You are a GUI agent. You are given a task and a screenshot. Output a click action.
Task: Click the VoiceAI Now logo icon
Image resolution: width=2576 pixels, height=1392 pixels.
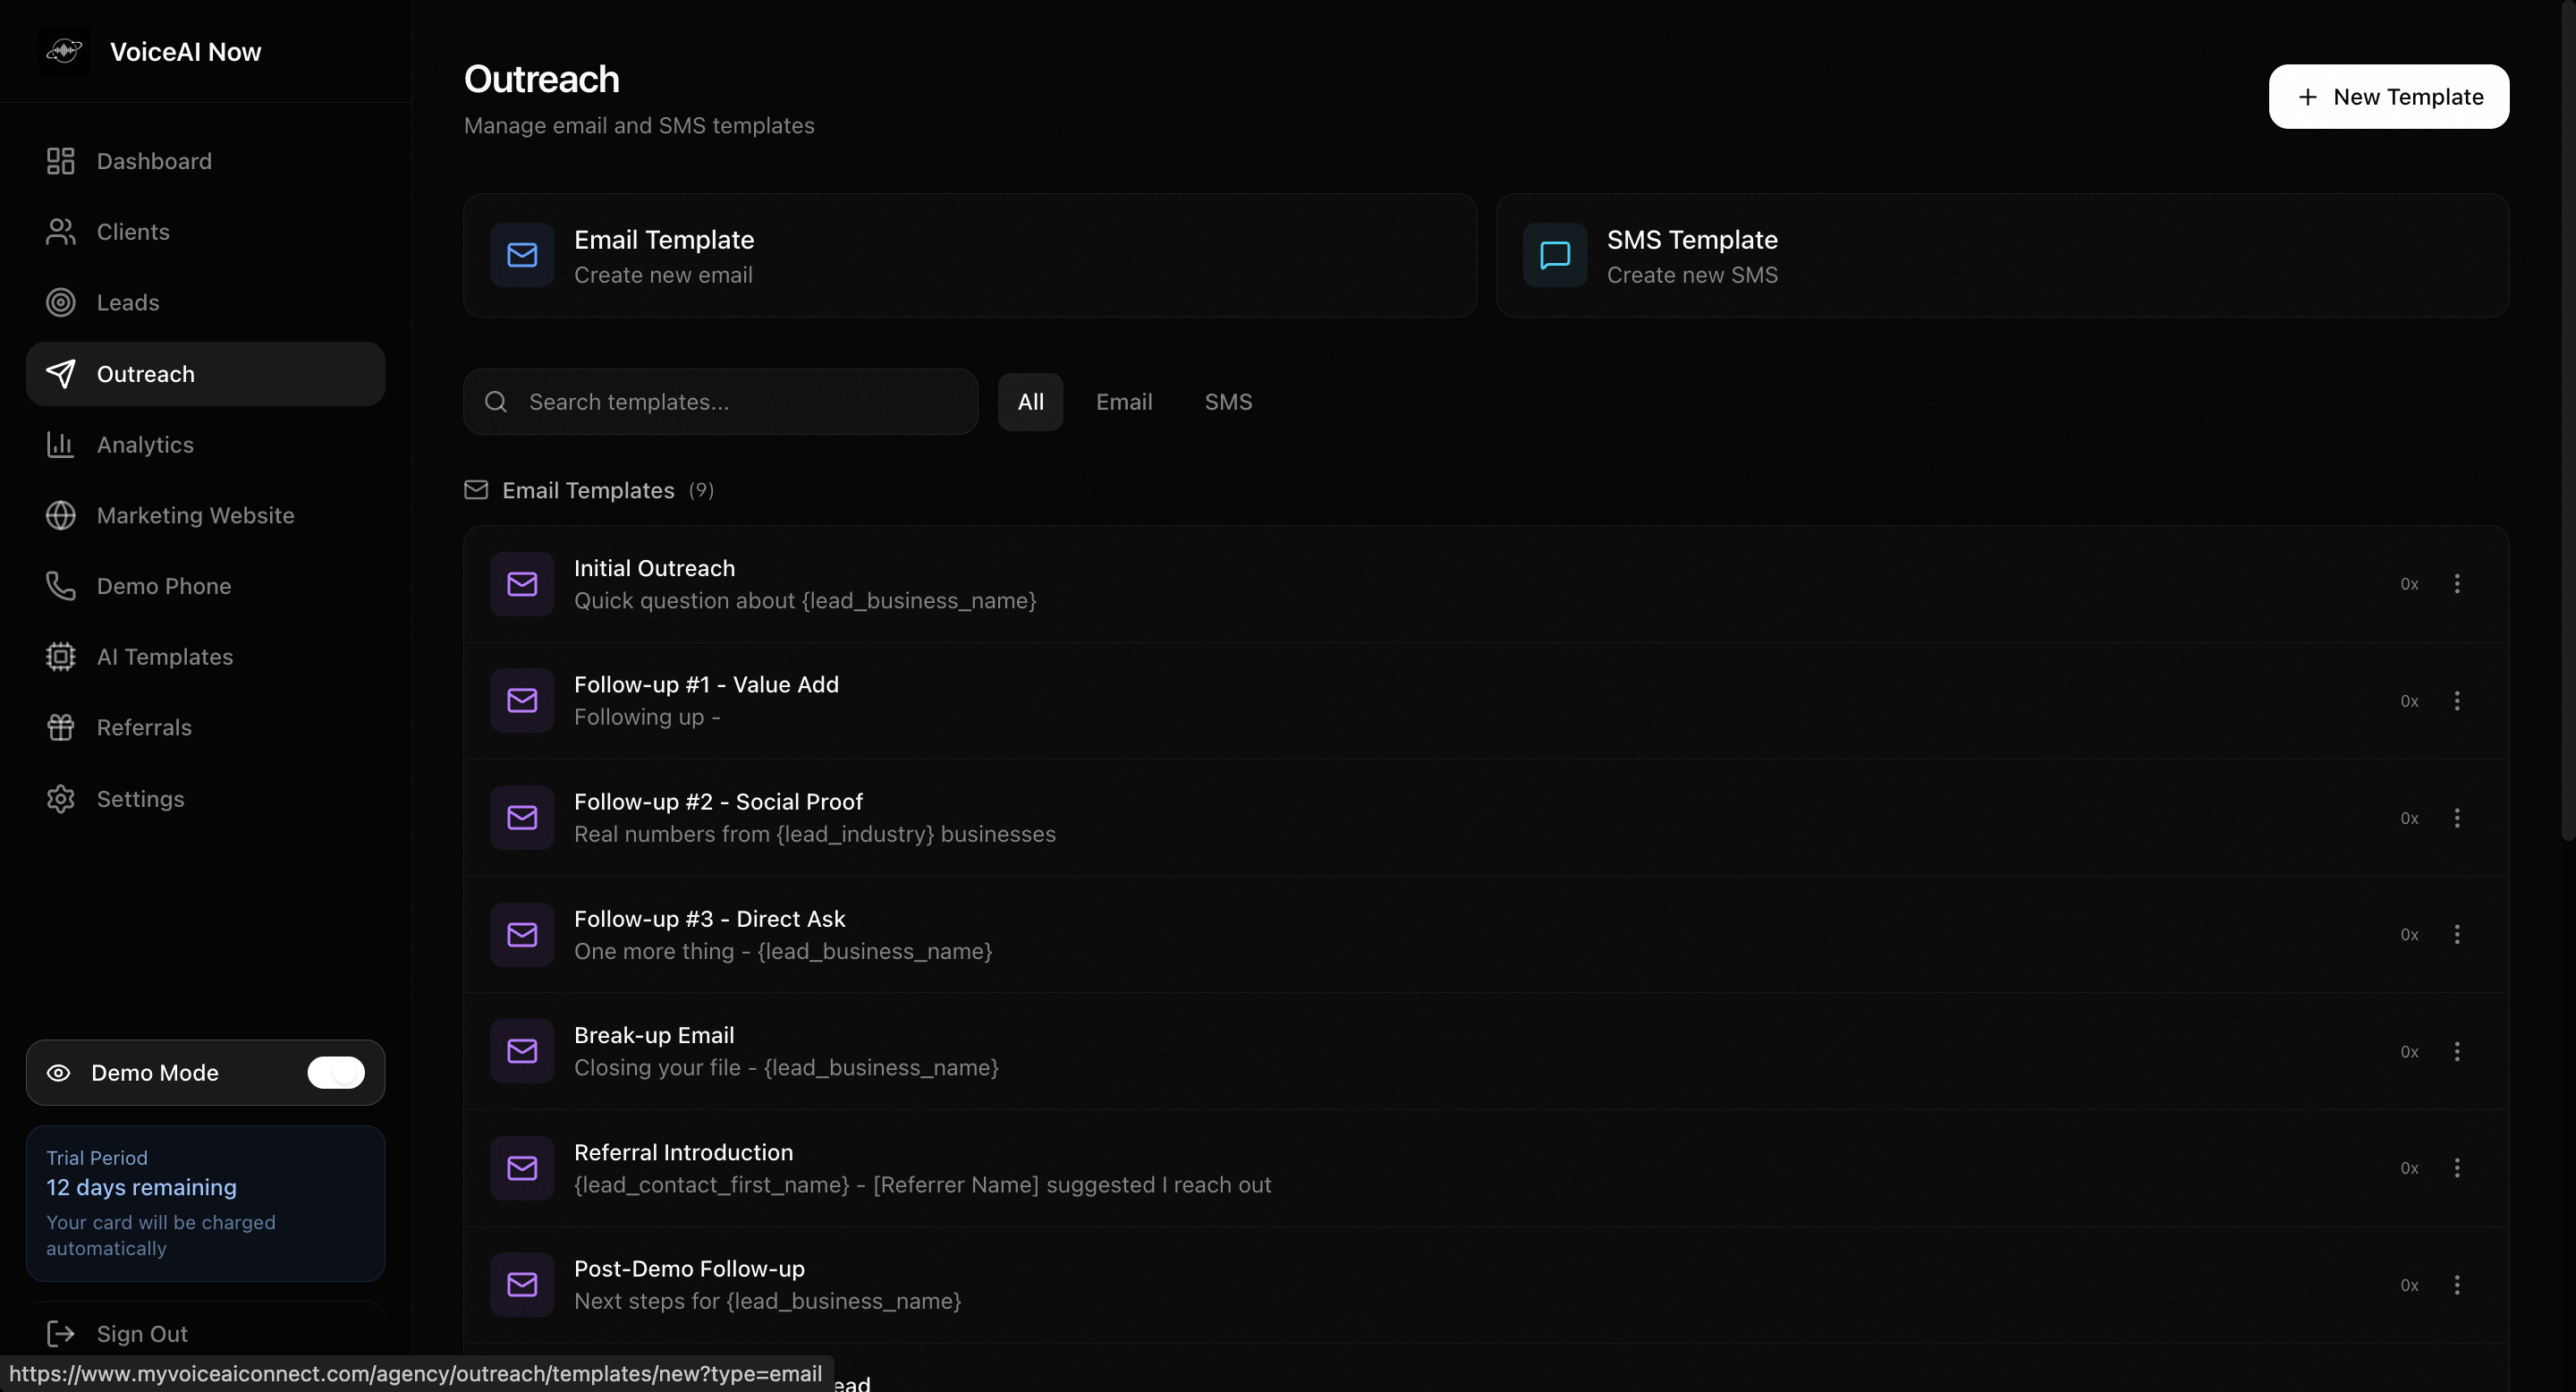[x=64, y=51]
